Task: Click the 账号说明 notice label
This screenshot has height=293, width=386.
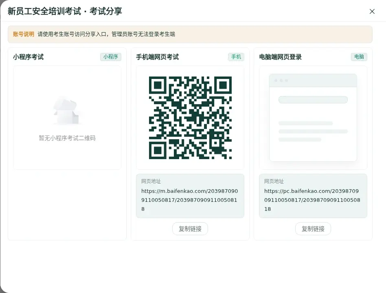Action: tap(23, 34)
